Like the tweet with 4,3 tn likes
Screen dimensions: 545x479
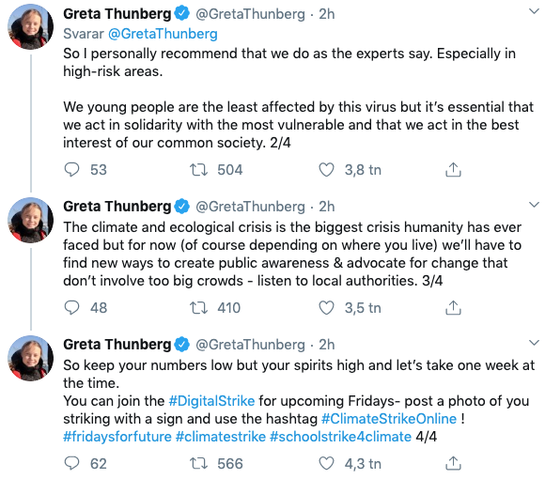pyautogui.click(x=326, y=463)
